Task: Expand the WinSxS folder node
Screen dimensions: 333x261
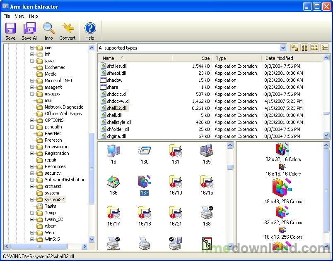Action: (x=32, y=239)
